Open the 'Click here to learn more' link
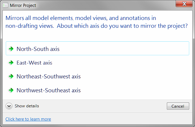 point(28,119)
